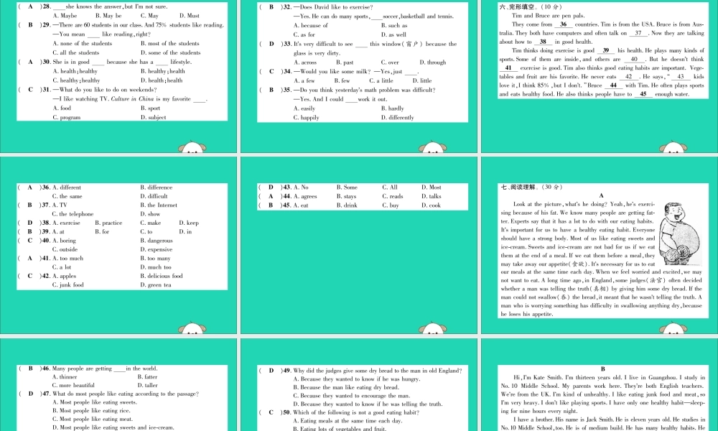Click option 'D. keep' in item 38
Screen dimensions: 718x431
click(189, 223)
